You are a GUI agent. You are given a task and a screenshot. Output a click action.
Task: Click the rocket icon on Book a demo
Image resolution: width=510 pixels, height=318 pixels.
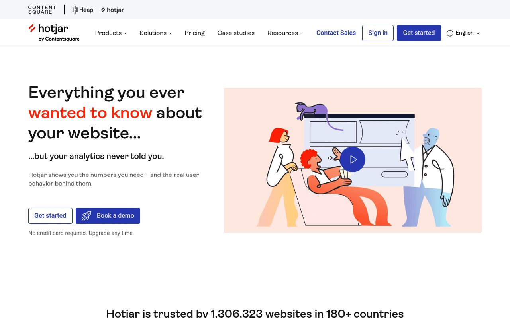click(86, 216)
